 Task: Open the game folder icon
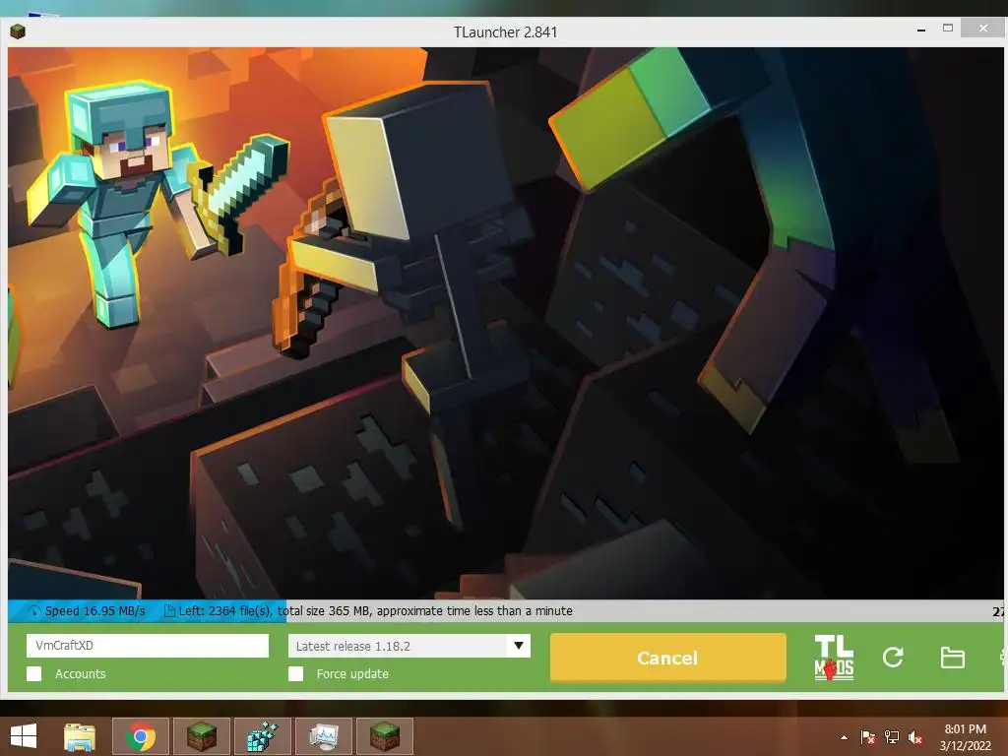click(x=952, y=658)
